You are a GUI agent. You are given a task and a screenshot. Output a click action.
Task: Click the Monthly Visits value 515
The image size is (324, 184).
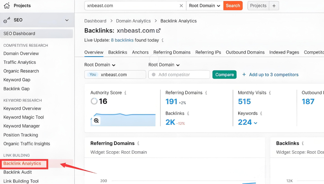click(x=244, y=101)
